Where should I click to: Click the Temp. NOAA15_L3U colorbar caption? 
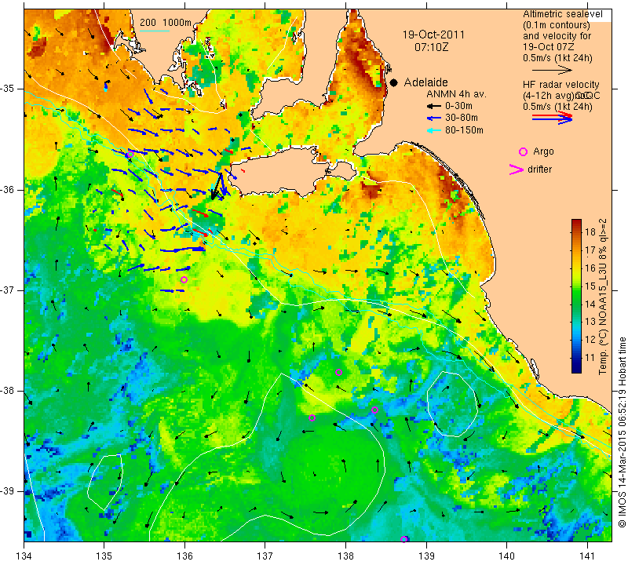[x=602, y=297]
